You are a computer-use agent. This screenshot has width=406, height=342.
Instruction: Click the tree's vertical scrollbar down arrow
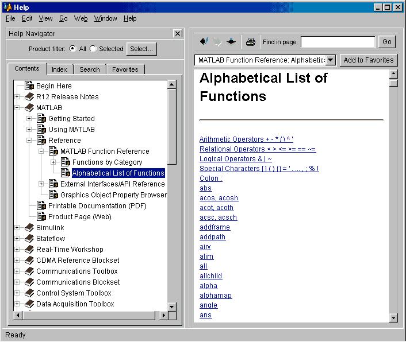point(172,307)
